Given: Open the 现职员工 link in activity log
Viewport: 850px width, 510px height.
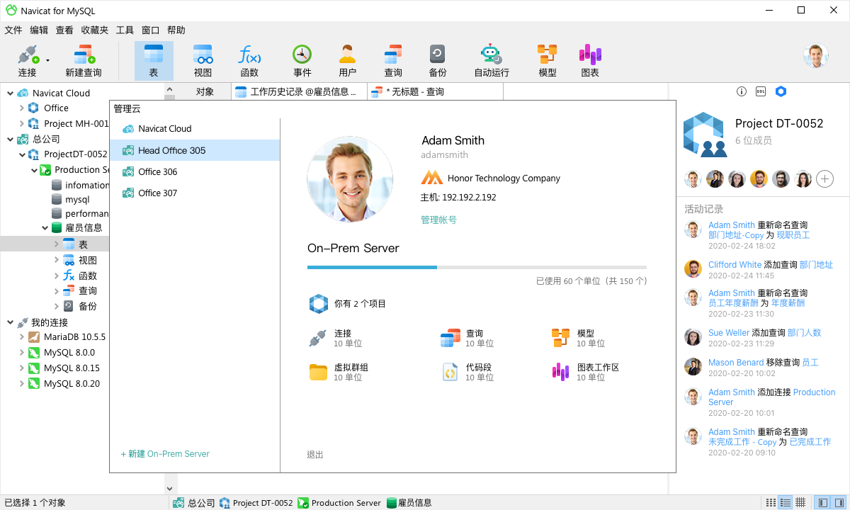Looking at the screenshot, I should pyautogui.click(x=793, y=235).
